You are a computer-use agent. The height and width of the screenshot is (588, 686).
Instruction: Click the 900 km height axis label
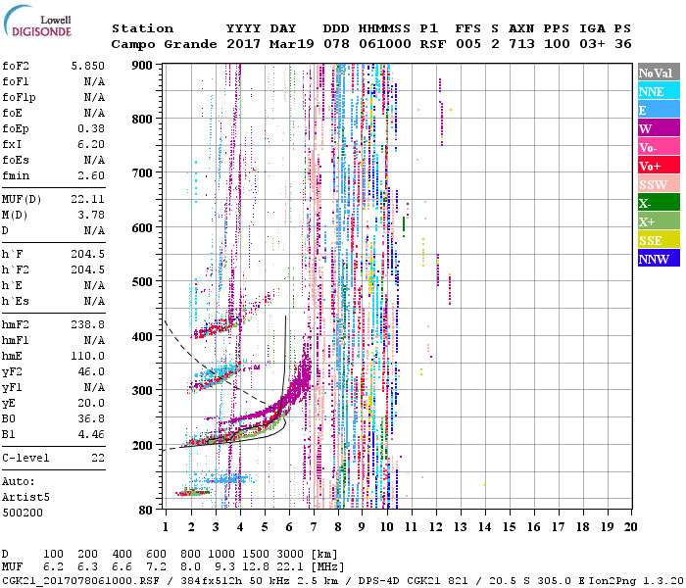coord(144,65)
